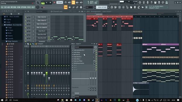The height and width of the screenshot is (102, 182).
Task: Select the Strat Pos A #3 channel button
Action: coord(42,38)
